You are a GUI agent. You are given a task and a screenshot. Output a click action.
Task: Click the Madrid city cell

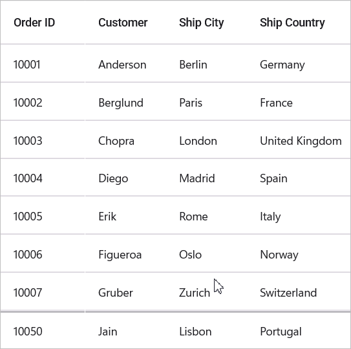click(206, 178)
